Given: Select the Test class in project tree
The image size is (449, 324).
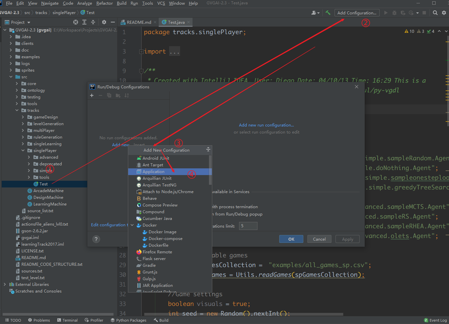Looking at the screenshot, I should click(44, 184).
